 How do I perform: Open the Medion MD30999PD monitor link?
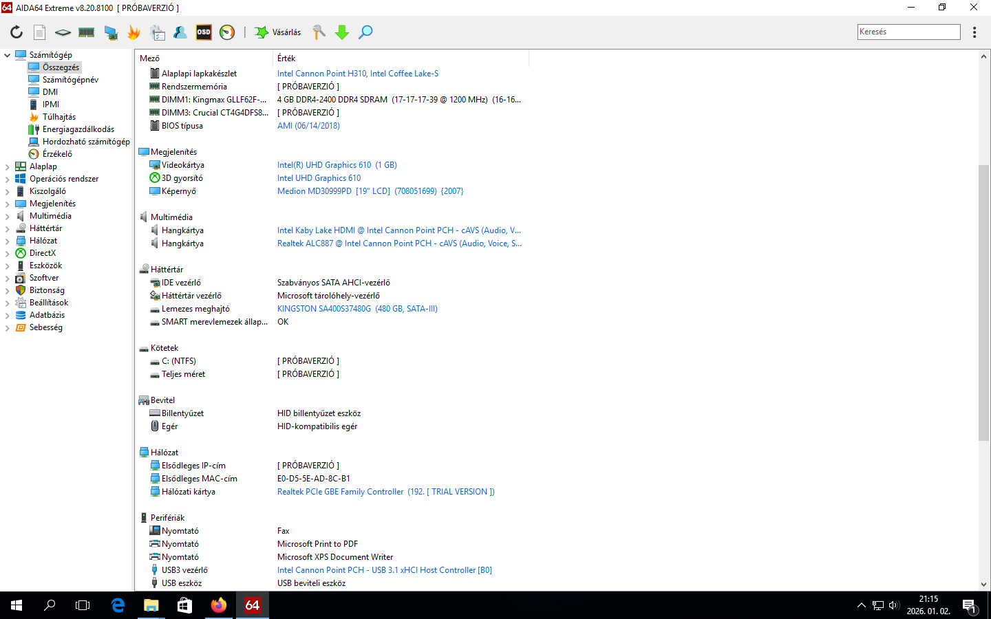pyautogui.click(x=370, y=191)
